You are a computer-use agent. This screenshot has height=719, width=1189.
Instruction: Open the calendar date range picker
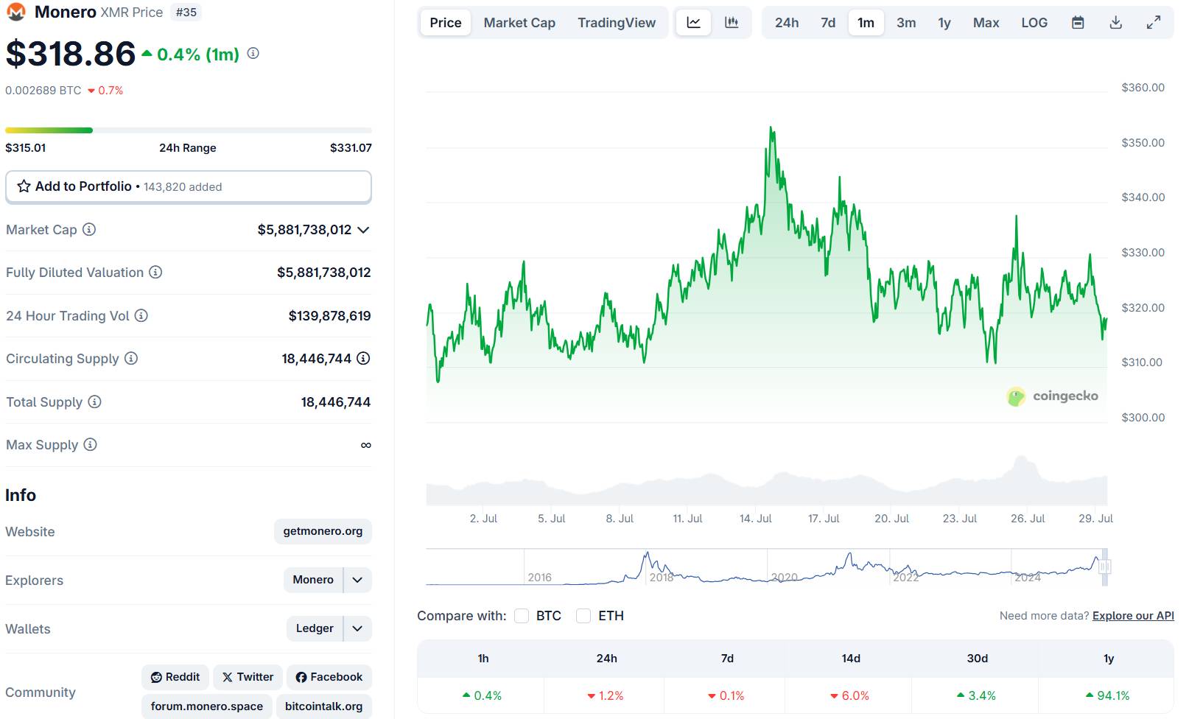coord(1078,23)
